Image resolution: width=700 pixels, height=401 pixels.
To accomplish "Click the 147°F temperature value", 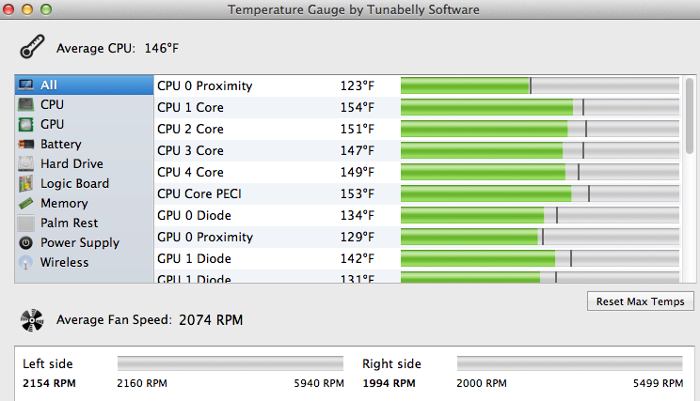I will (x=358, y=150).
